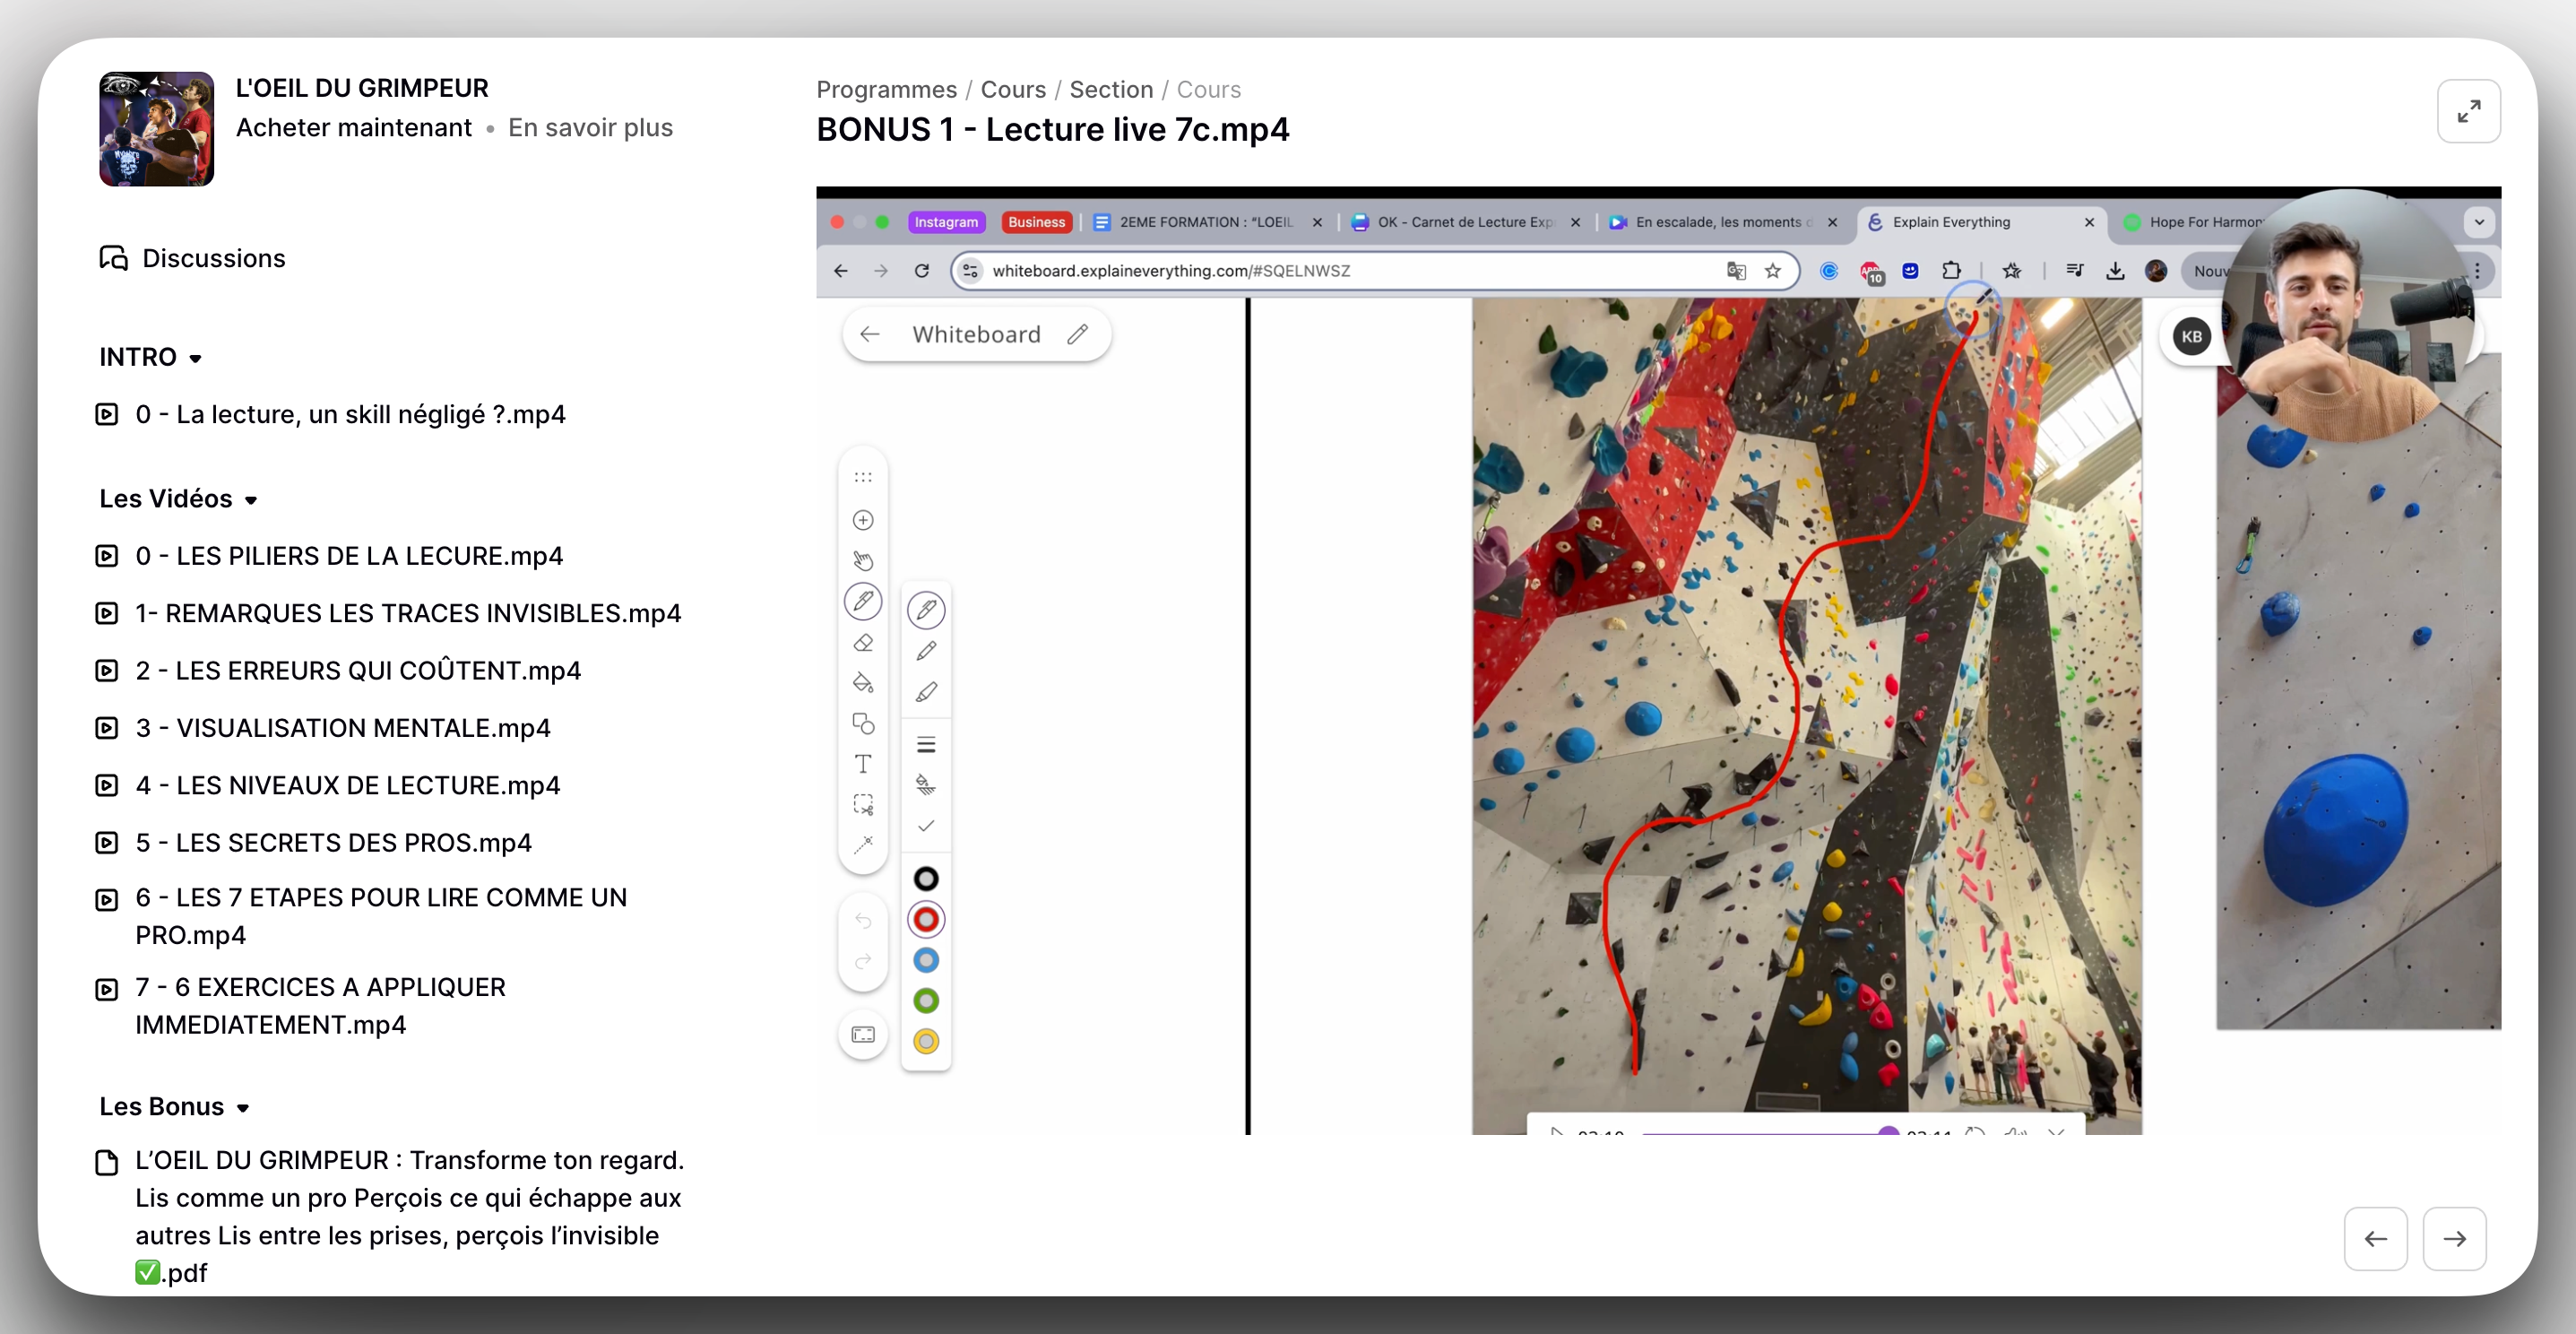Collapse the Les Bonus section
The height and width of the screenshot is (1334, 2576).
[243, 1108]
